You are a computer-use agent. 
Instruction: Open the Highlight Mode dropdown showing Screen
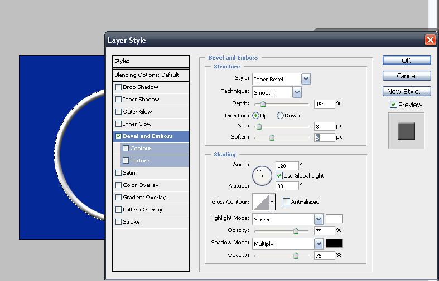(x=288, y=220)
